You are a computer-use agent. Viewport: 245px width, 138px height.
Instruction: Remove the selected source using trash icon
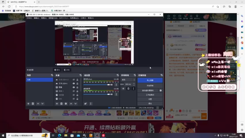[62, 104]
